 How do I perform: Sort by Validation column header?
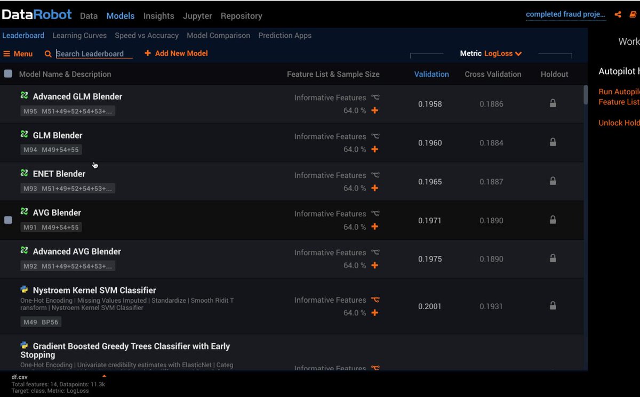click(431, 74)
